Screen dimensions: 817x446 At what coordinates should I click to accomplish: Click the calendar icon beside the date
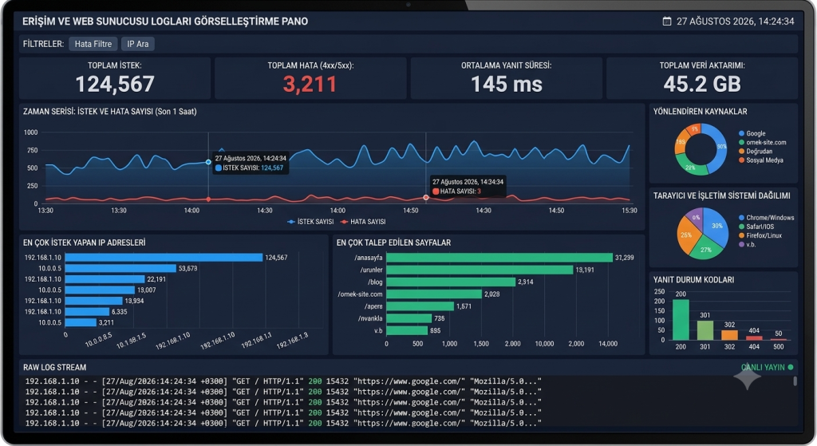point(666,22)
